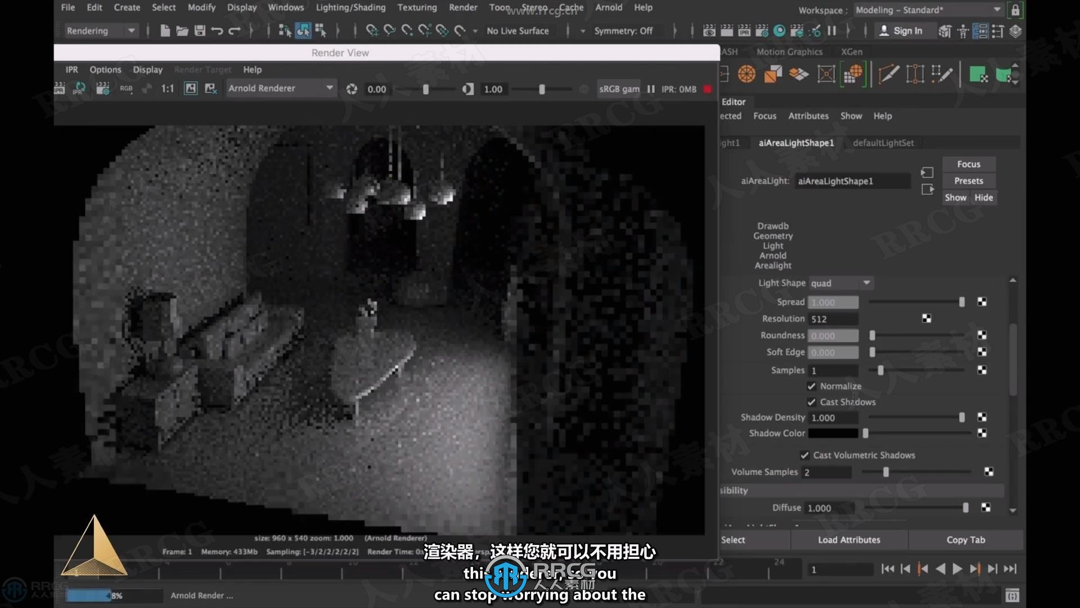
Task: Expand the snap options arrow beside magnets
Action: pyautogui.click(x=475, y=31)
